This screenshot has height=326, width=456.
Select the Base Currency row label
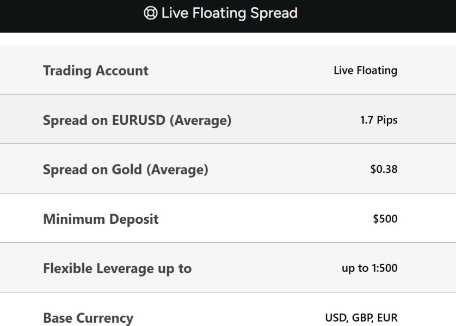pyautogui.click(x=88, y=318)
